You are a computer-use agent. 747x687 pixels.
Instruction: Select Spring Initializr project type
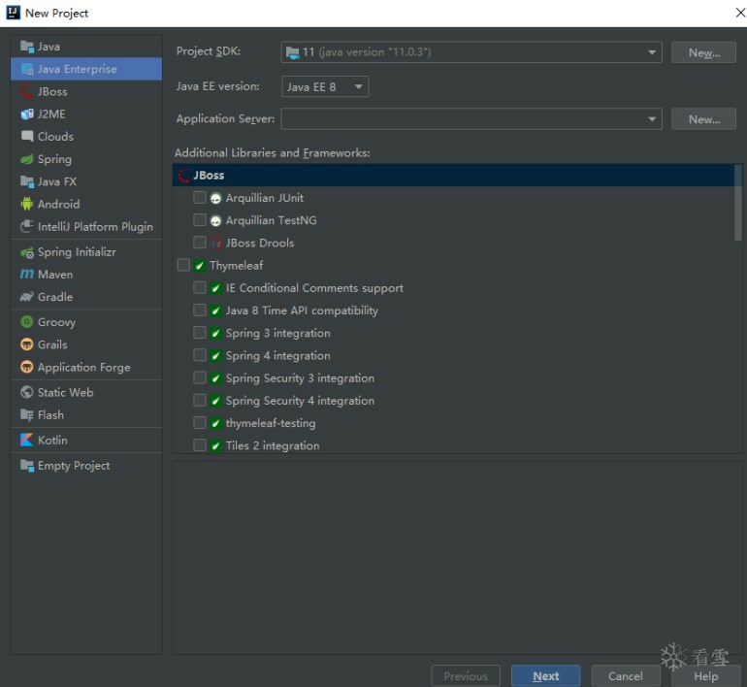(x=76, y=252)
